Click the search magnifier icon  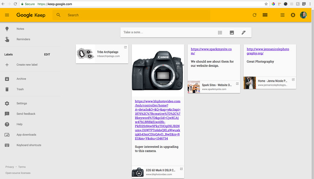tap(58, 15)
